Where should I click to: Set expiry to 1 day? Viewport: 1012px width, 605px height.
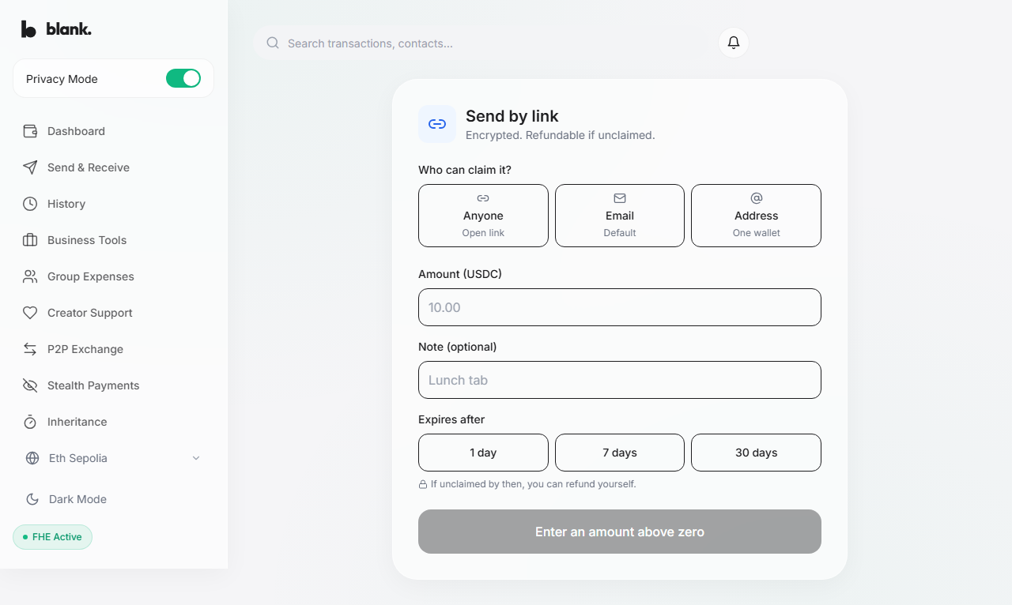click(x=483, y=453)
